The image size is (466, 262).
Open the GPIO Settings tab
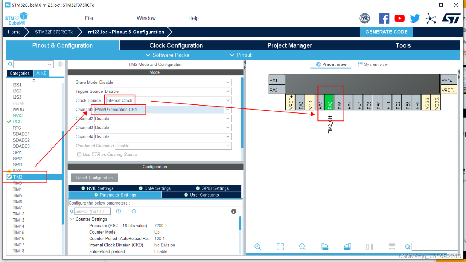coord(212,188)
